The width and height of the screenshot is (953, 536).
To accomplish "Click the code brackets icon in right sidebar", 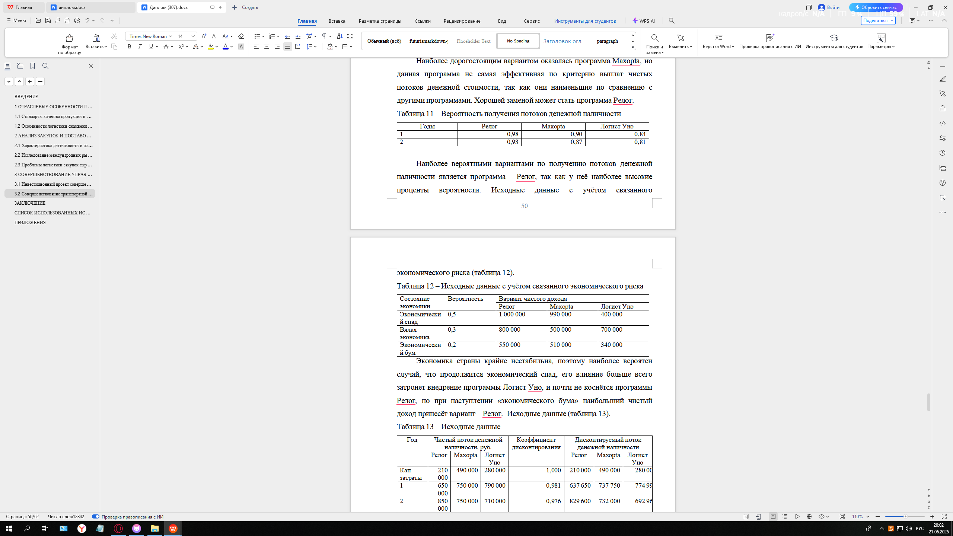I will pos(943,123).
